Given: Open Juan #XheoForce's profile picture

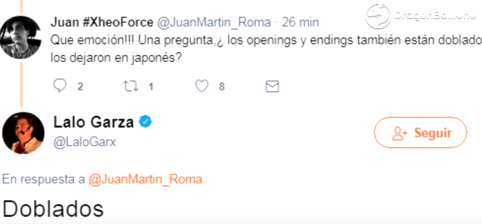Looking at the screenshot, I should click(x=20, y=37).
